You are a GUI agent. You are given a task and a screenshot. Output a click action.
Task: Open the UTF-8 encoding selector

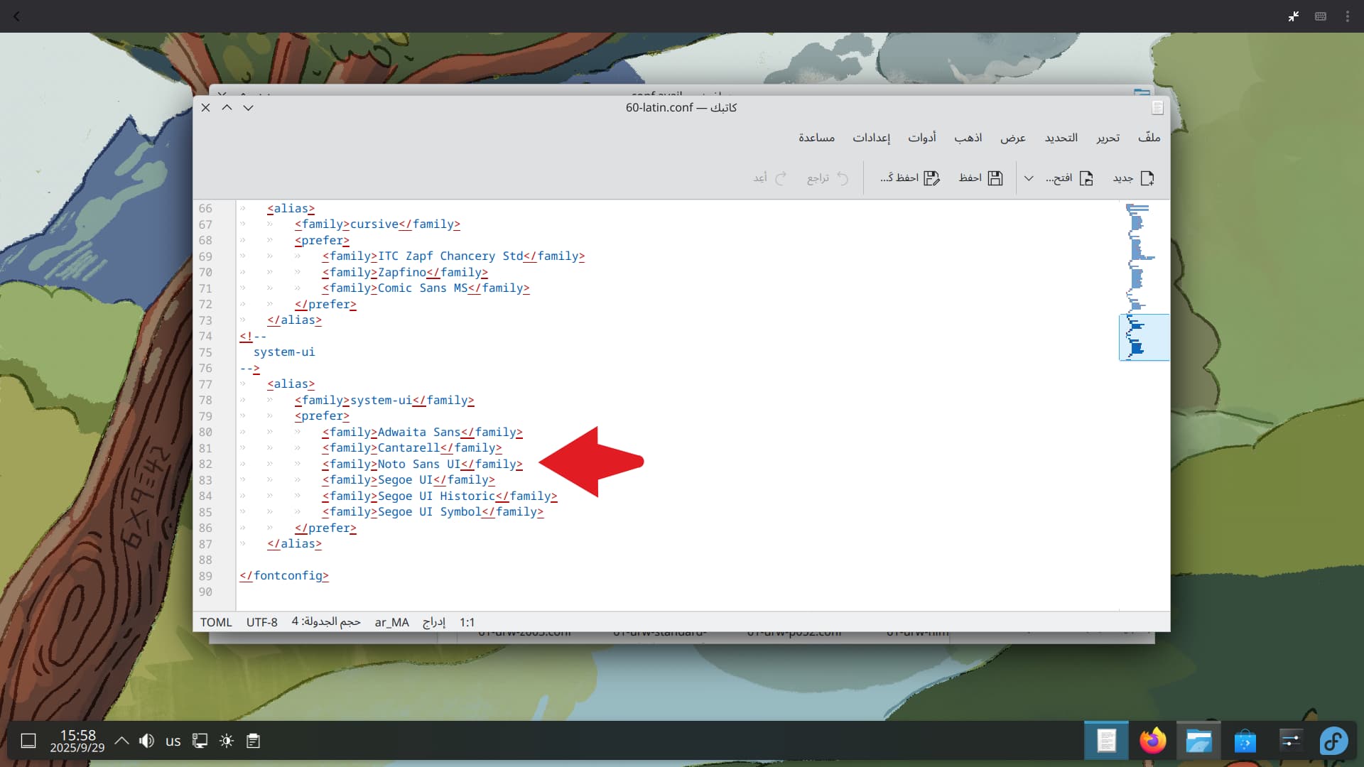click(x=261, y=622)
